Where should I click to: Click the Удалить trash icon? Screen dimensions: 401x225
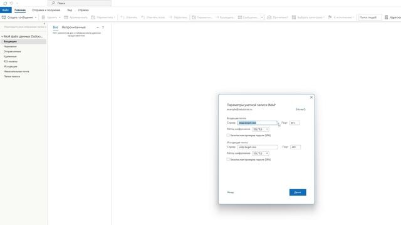[x=43, y=17]
